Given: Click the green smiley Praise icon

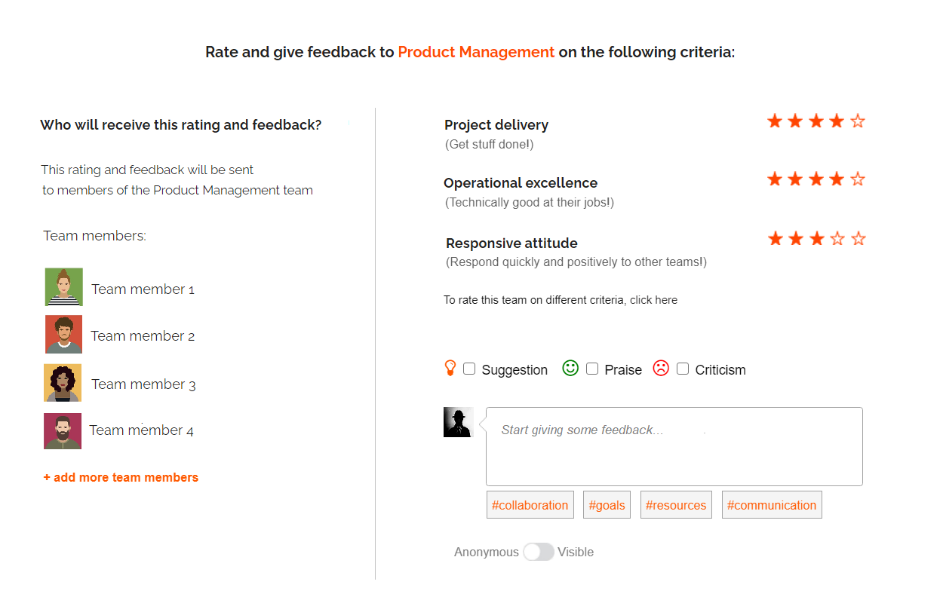Looking at the screenshot, I should [x=571, y=368].
